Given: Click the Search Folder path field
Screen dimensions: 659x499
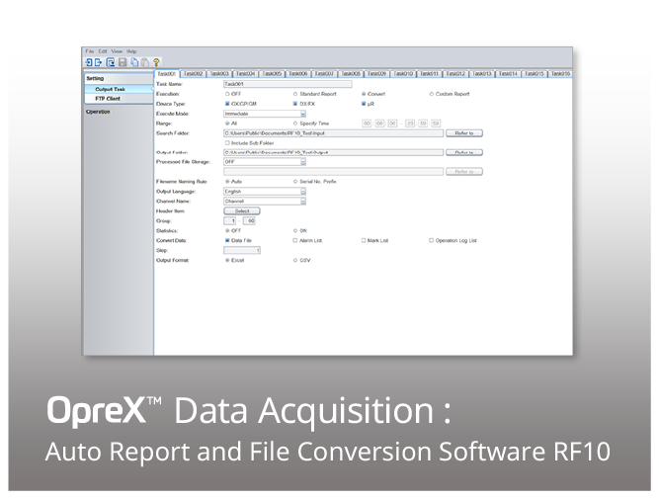Looking at the screenshot, I should (333, 133).
